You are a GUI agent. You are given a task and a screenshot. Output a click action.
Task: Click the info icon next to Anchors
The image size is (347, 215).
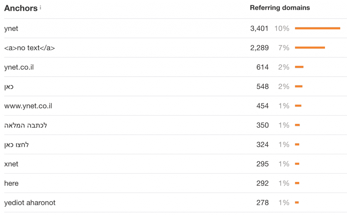coord(40,7)
